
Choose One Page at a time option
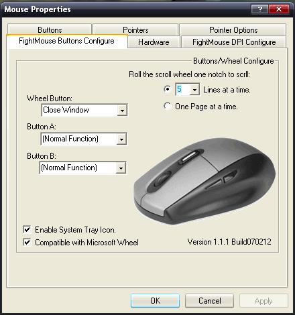pos(168,106)
